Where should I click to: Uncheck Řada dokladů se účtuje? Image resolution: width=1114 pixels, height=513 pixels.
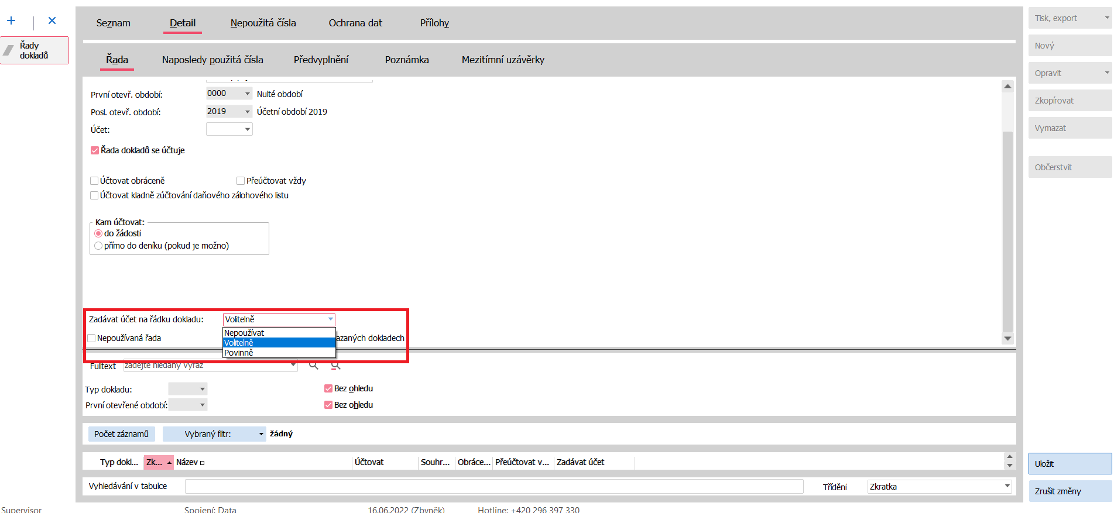click(x=95, y=150)
